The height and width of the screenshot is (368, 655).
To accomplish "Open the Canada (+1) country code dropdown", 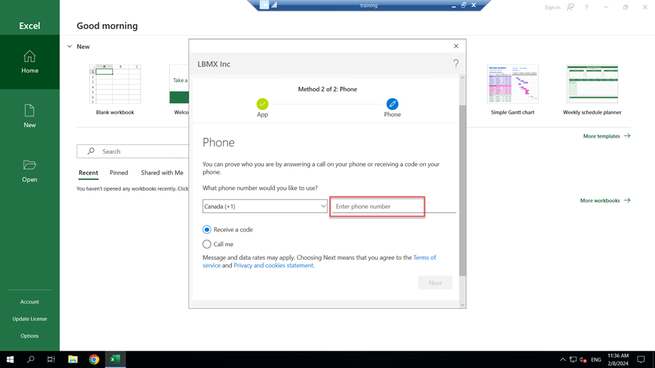I will click(x=265, y=206).
